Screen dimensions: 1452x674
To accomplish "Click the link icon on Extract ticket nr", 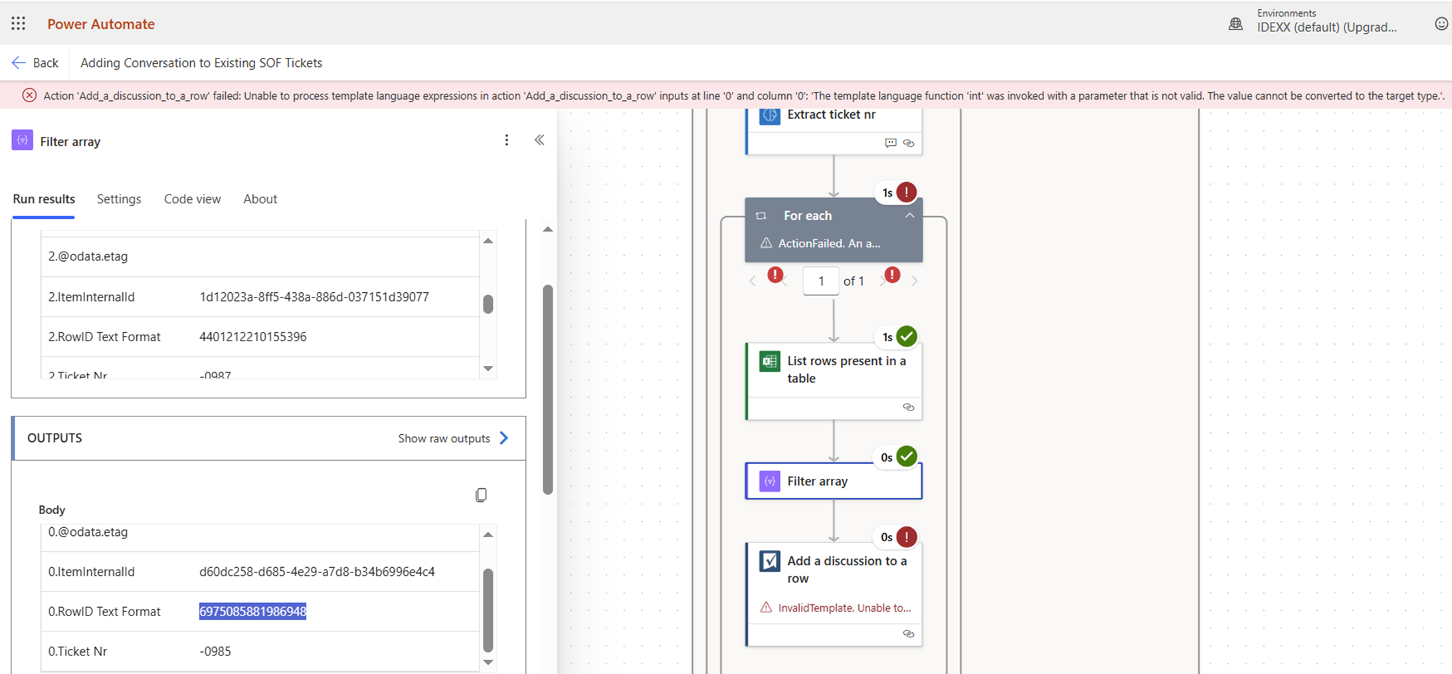I will click(x=909, y=143).
